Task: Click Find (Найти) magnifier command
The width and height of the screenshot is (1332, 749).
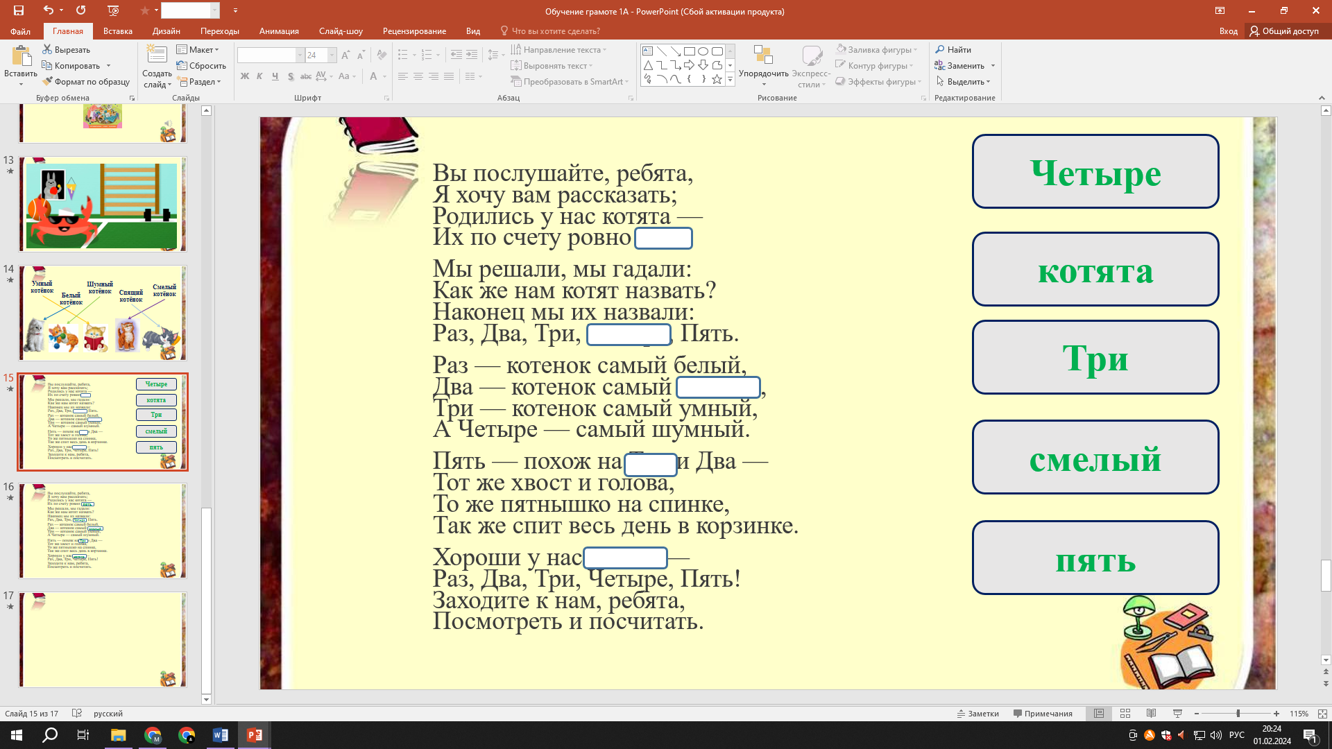Action: [x=953, y=50]
